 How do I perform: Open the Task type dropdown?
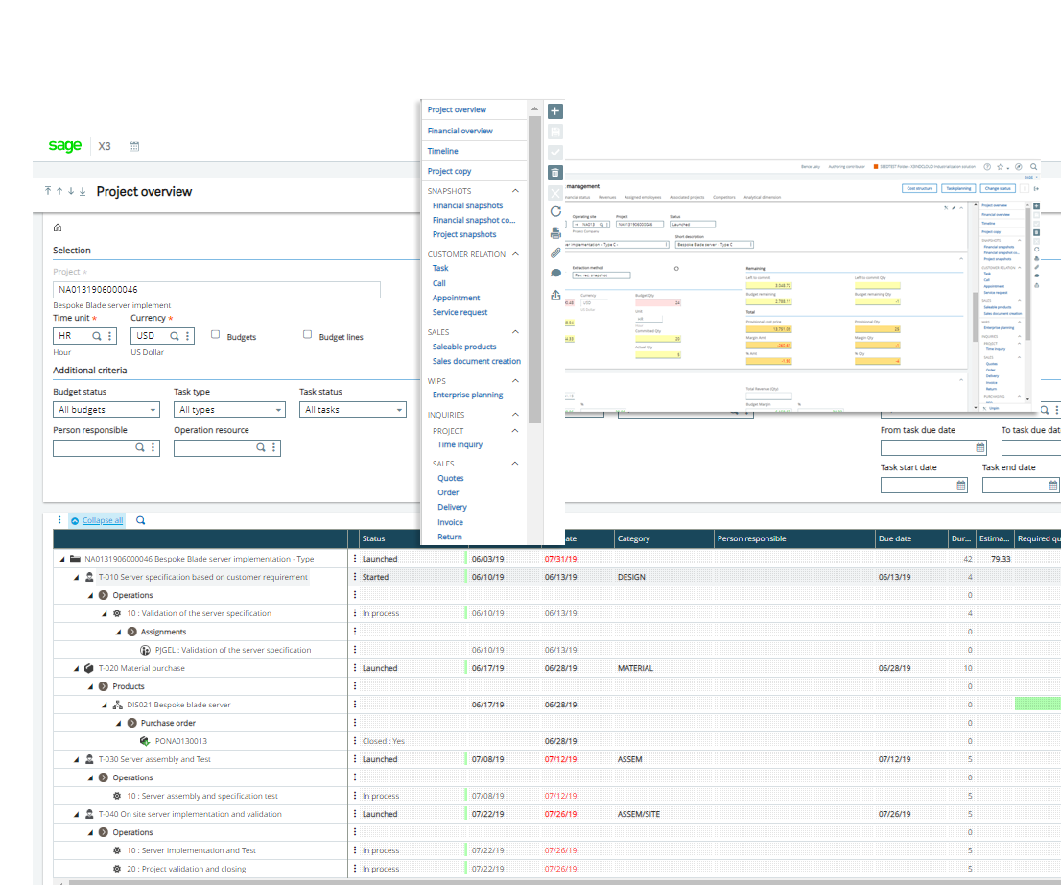(228, 409)
